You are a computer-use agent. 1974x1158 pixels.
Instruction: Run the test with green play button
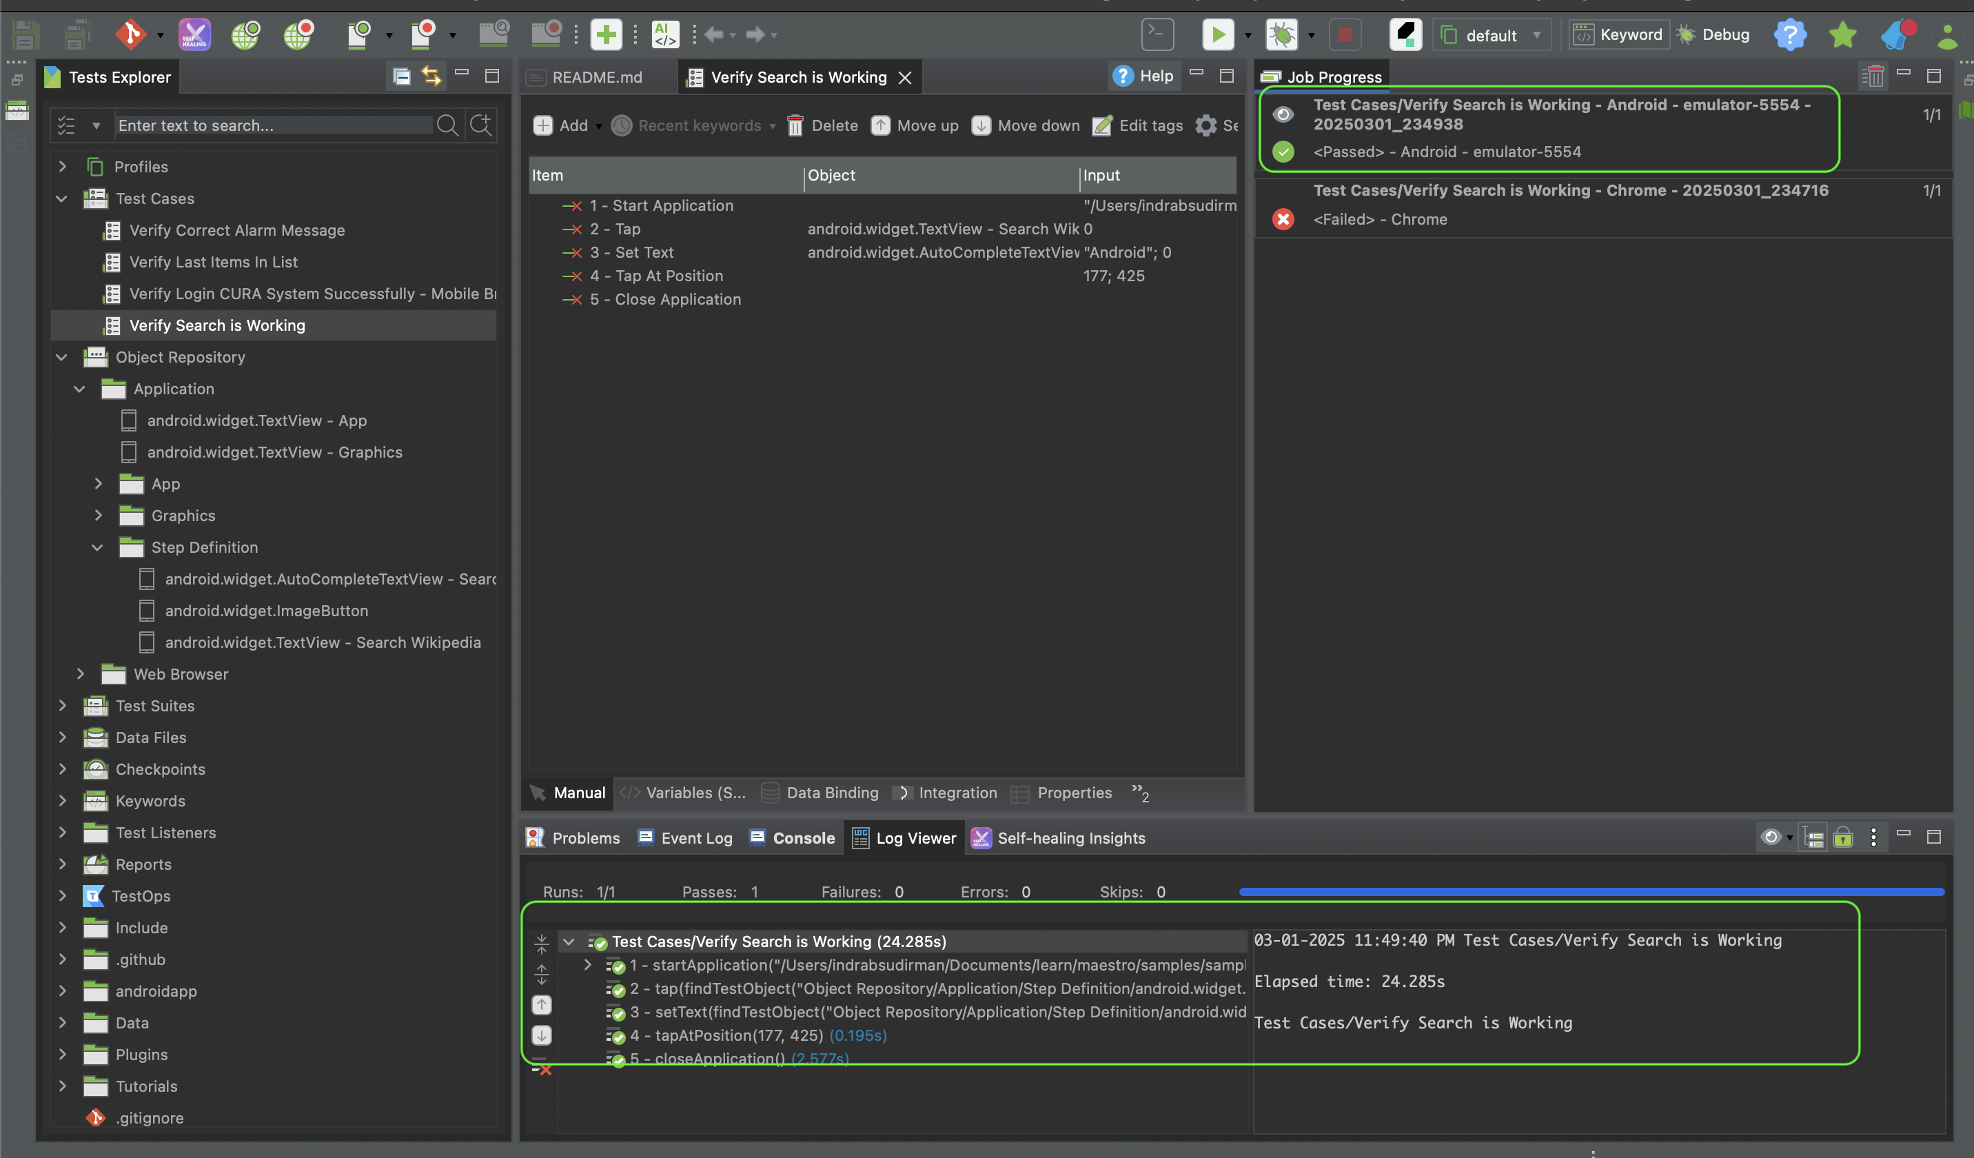pyautogui.click(x=1217, y=34)
